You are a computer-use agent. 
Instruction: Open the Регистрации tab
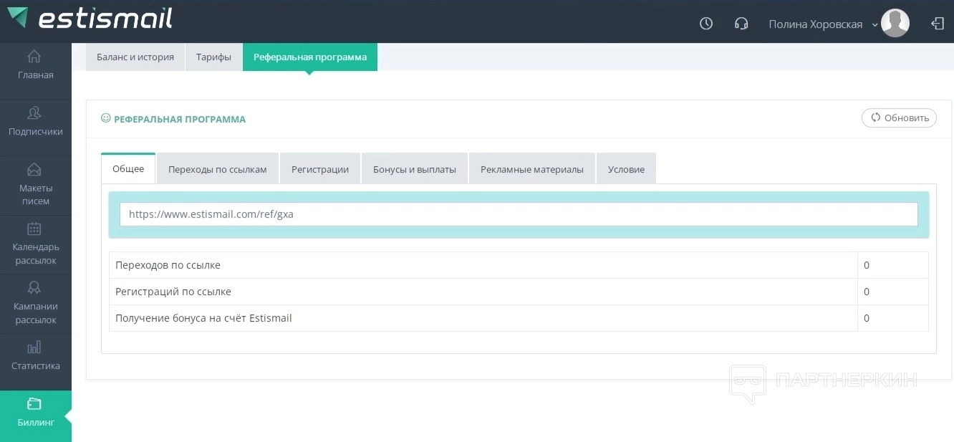click(320, 169)
